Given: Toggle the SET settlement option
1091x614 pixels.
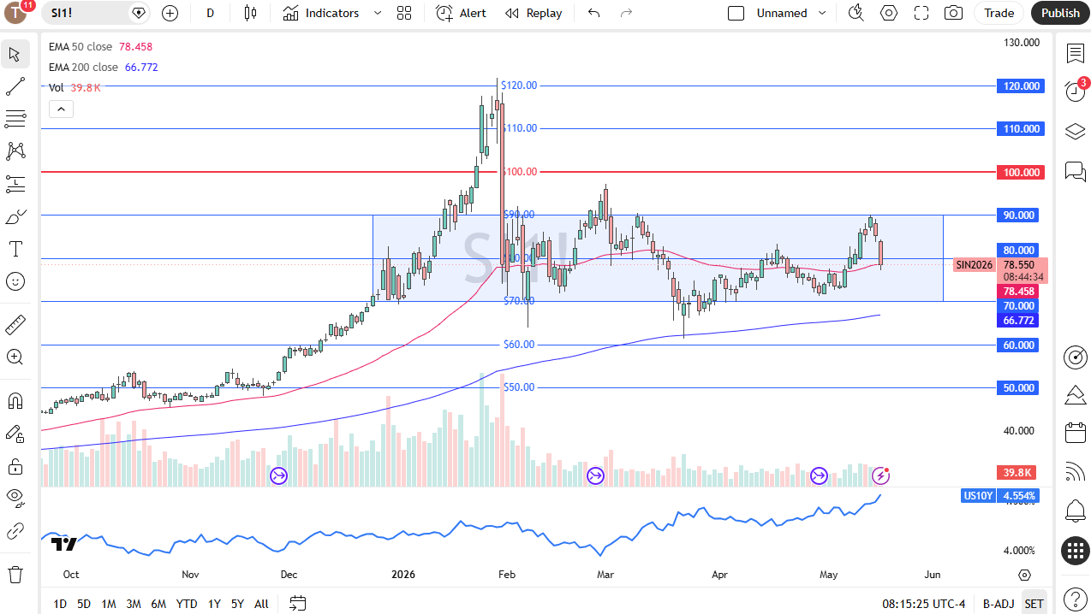Looking at the screenshot, I should [x=1034, y=604].
